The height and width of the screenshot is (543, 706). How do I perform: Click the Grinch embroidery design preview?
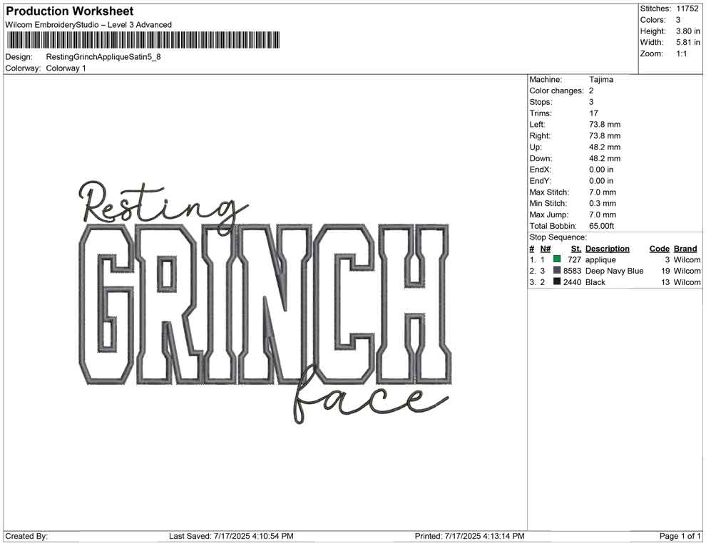point(265,302)
